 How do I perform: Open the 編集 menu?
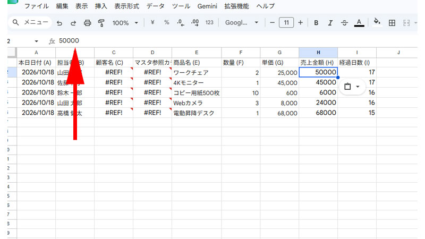tap(62, 6)
